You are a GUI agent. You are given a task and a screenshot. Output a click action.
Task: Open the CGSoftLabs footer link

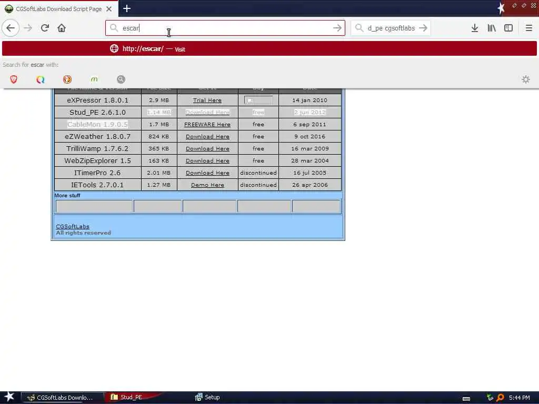tap(73, 226)
